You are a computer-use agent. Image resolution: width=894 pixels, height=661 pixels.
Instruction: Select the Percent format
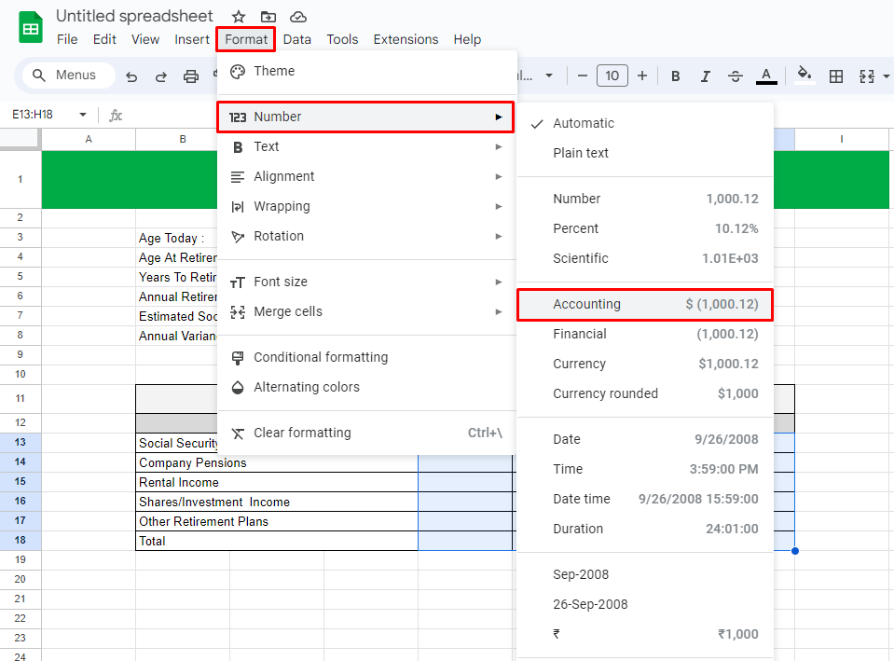coord(645,228)
